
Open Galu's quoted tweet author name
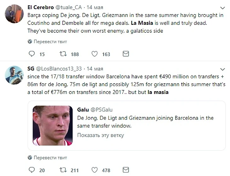[x=83, y=110]
